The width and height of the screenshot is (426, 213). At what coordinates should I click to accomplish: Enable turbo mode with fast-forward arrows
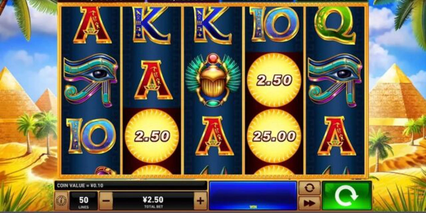click(x=309, y=203)
